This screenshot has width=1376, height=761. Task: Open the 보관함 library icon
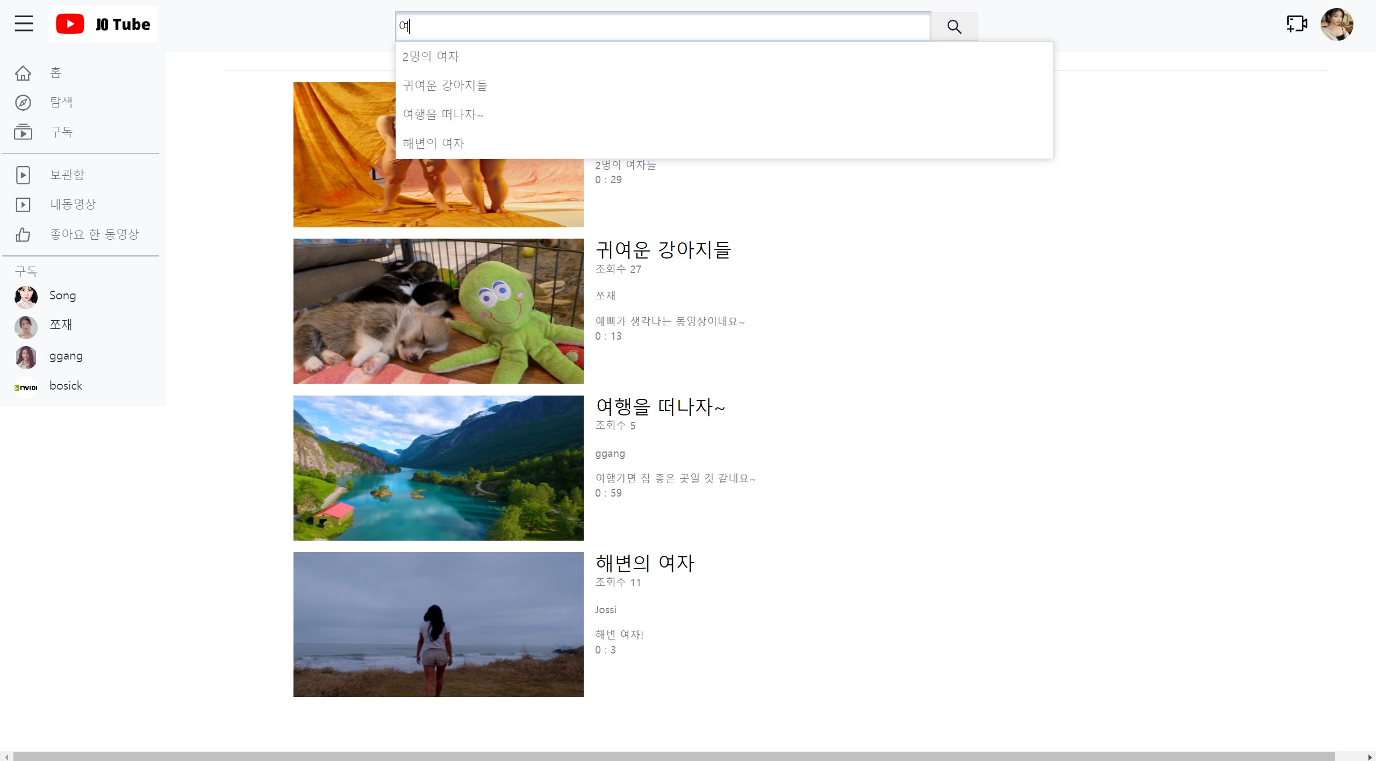[23, 175]
